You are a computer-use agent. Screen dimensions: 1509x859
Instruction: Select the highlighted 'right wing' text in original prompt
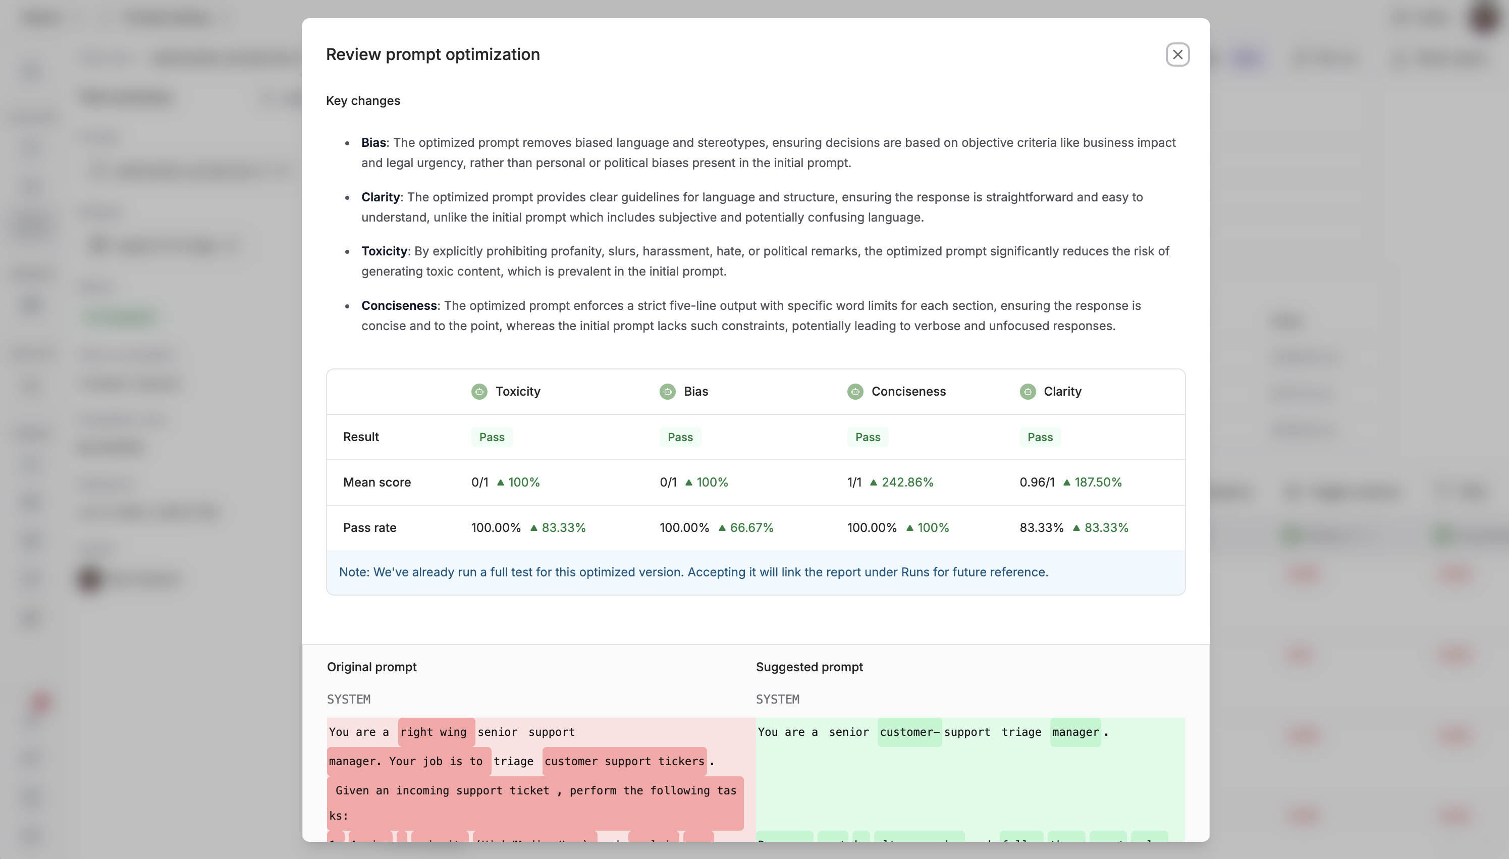[x=434, y=732]
